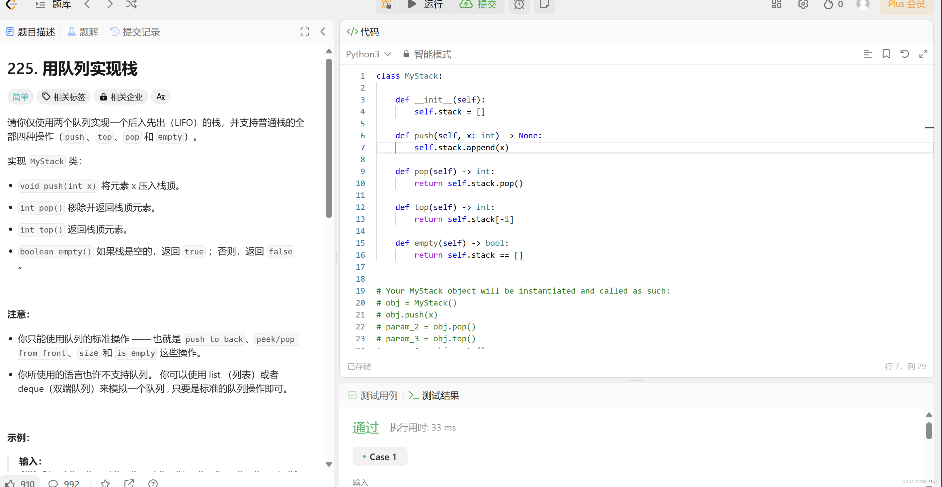Expand 相关企业 related companies
The height and width of the screenshot is (487, 942).
click(121, 97)
